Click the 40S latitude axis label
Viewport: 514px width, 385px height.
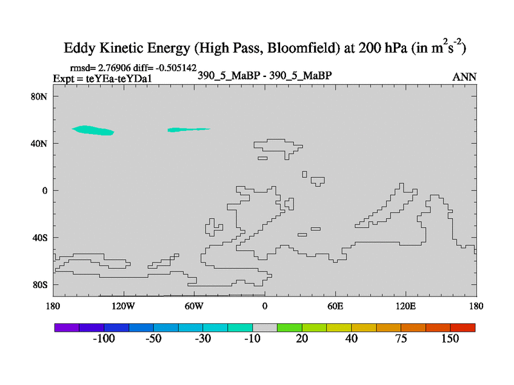click(42, 238)
